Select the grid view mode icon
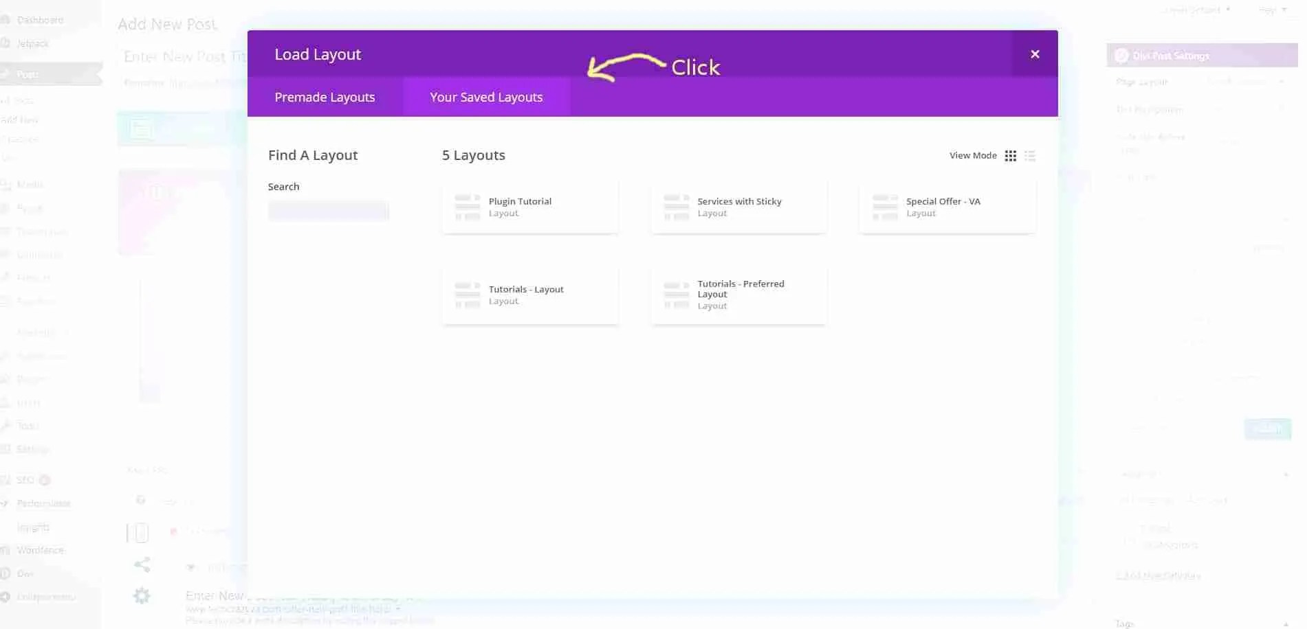Viewport: 1307px width, 629px height. (x=1010, y=156)
